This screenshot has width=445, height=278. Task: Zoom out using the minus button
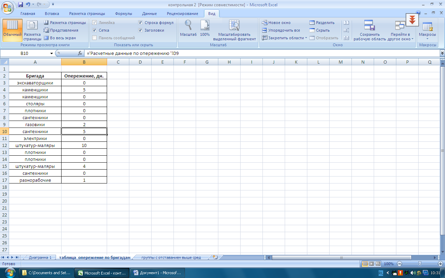[x=399, y=264]
